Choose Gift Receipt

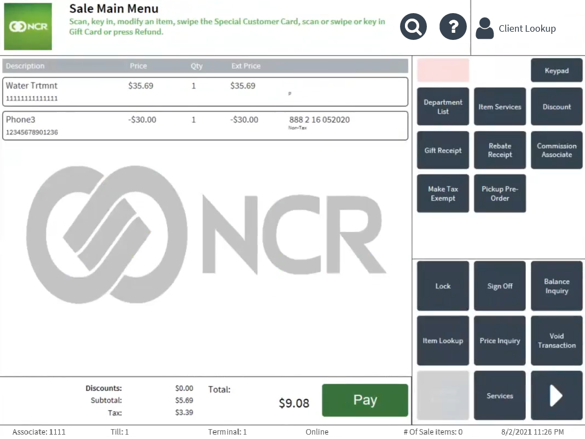[x=443, y=150]
